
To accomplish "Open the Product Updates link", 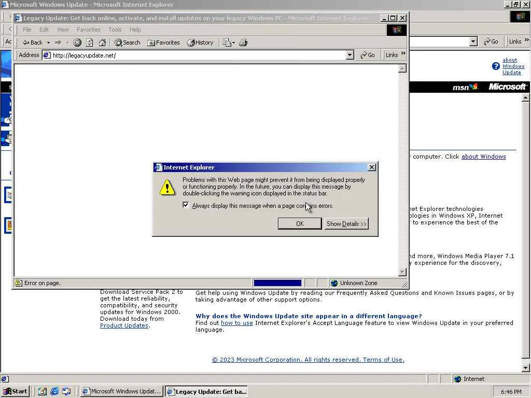I will pos(124,325).
